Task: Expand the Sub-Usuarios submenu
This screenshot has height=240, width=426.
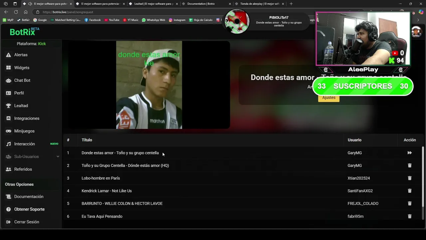Action: 58,157
